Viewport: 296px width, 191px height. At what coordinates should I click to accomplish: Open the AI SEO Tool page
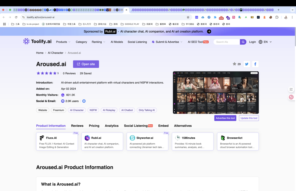coord(198,42)
